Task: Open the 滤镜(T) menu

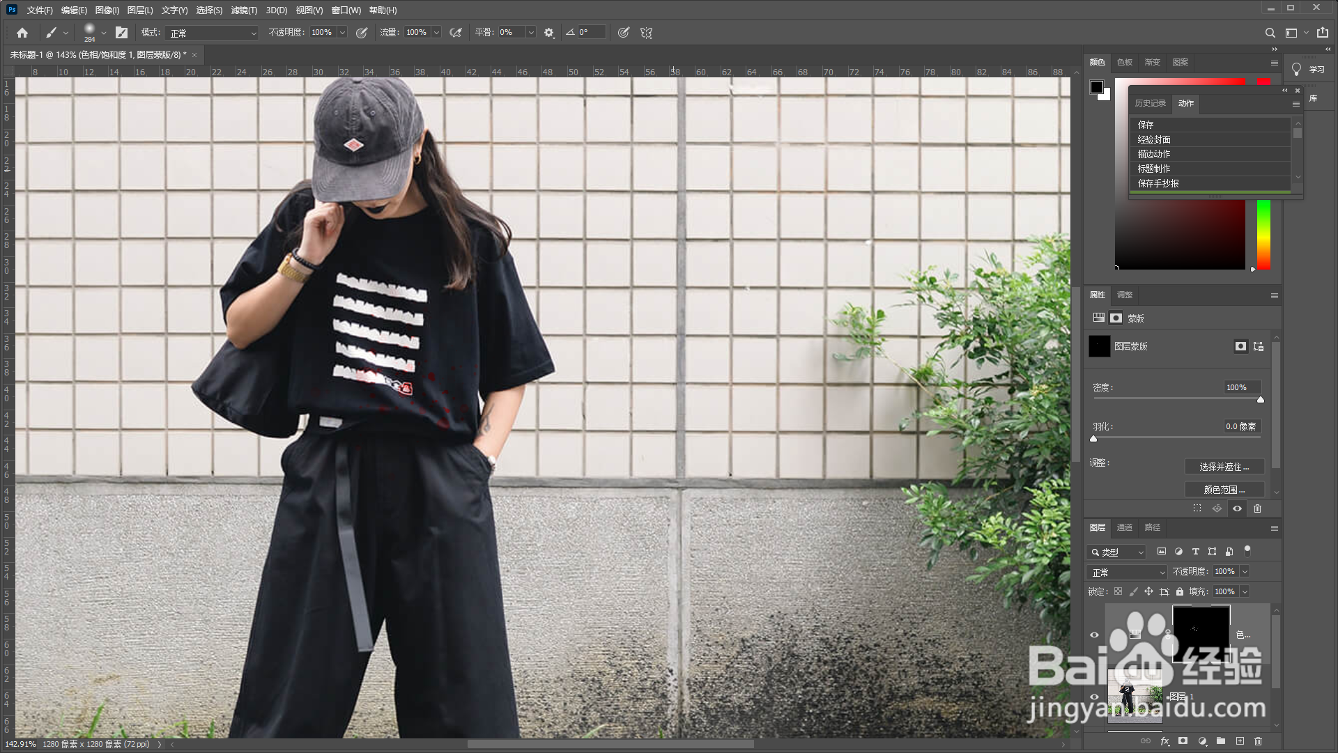Action: (x=244, y=10)
